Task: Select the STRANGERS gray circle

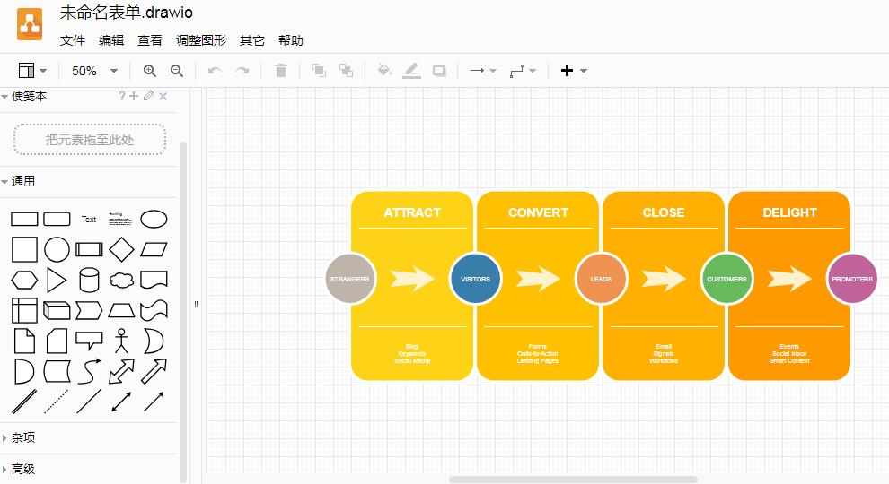Action: [350, 279]
